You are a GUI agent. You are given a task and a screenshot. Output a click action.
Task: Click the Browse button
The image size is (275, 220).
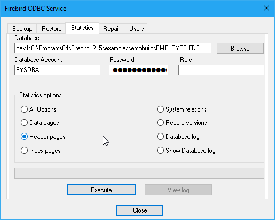pyautogui.click(x=240, y=49)
